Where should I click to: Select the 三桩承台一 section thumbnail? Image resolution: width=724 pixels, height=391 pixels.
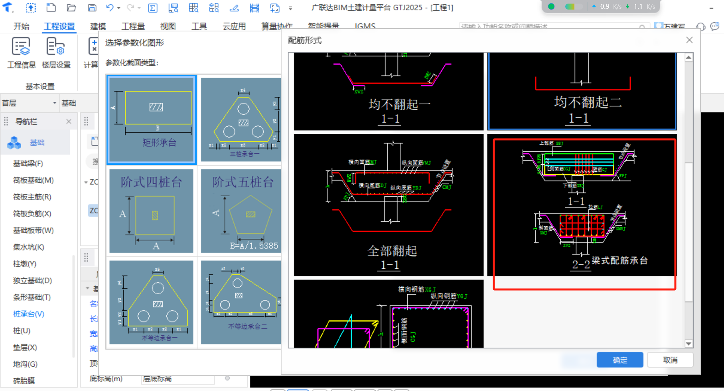pos(241,119)
